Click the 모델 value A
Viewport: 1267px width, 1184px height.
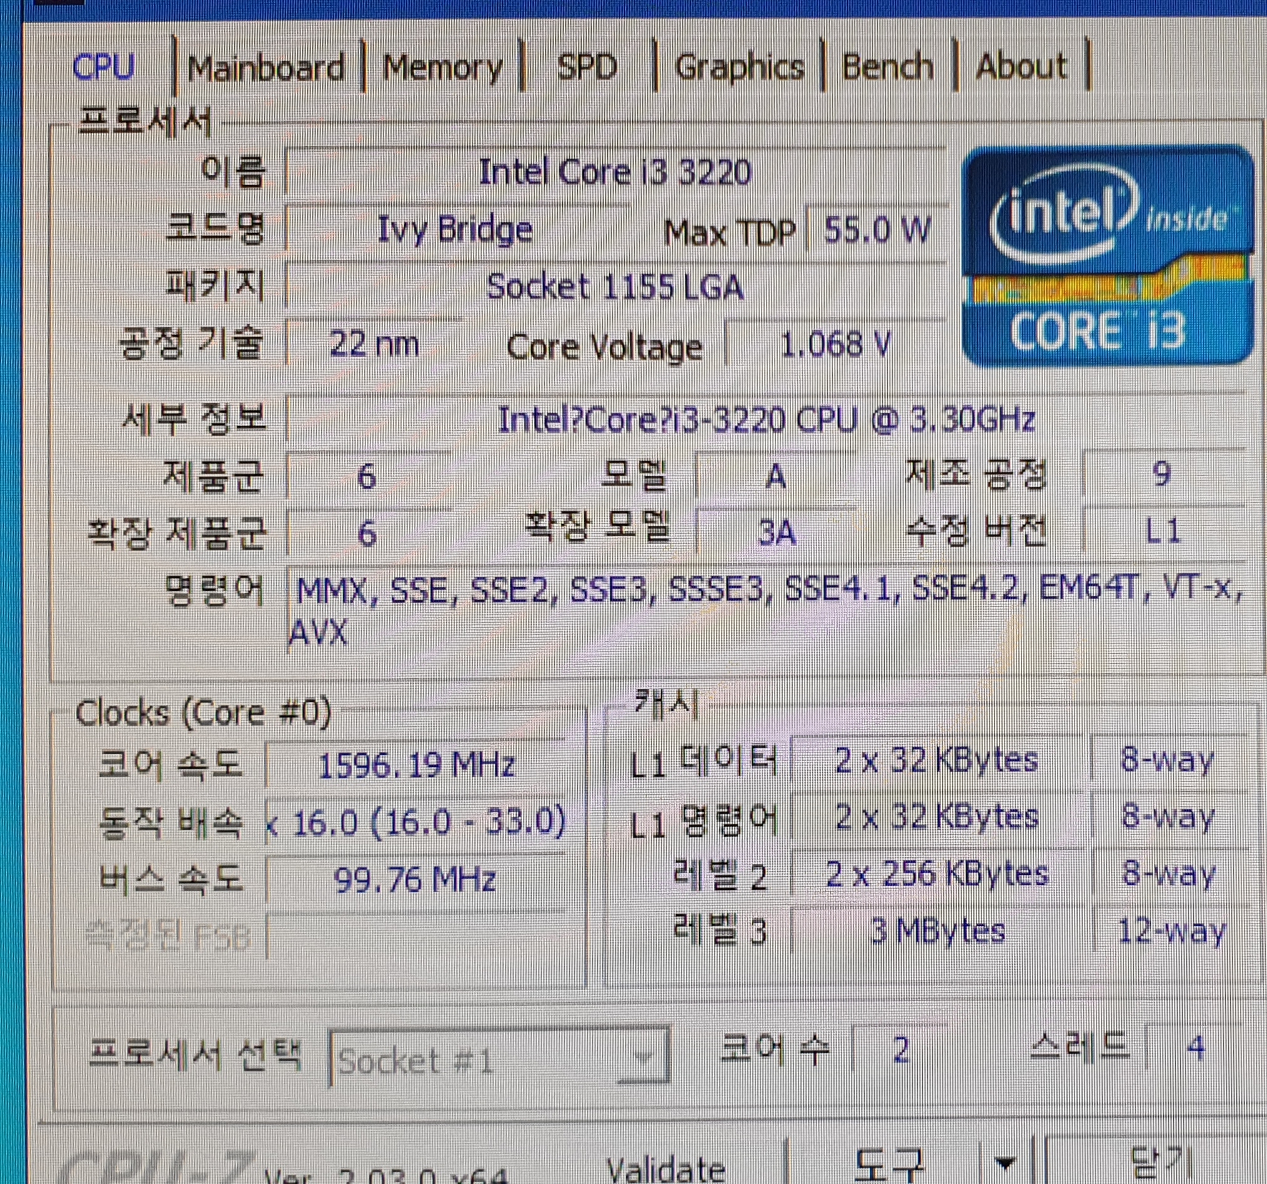tap(775, 476)
